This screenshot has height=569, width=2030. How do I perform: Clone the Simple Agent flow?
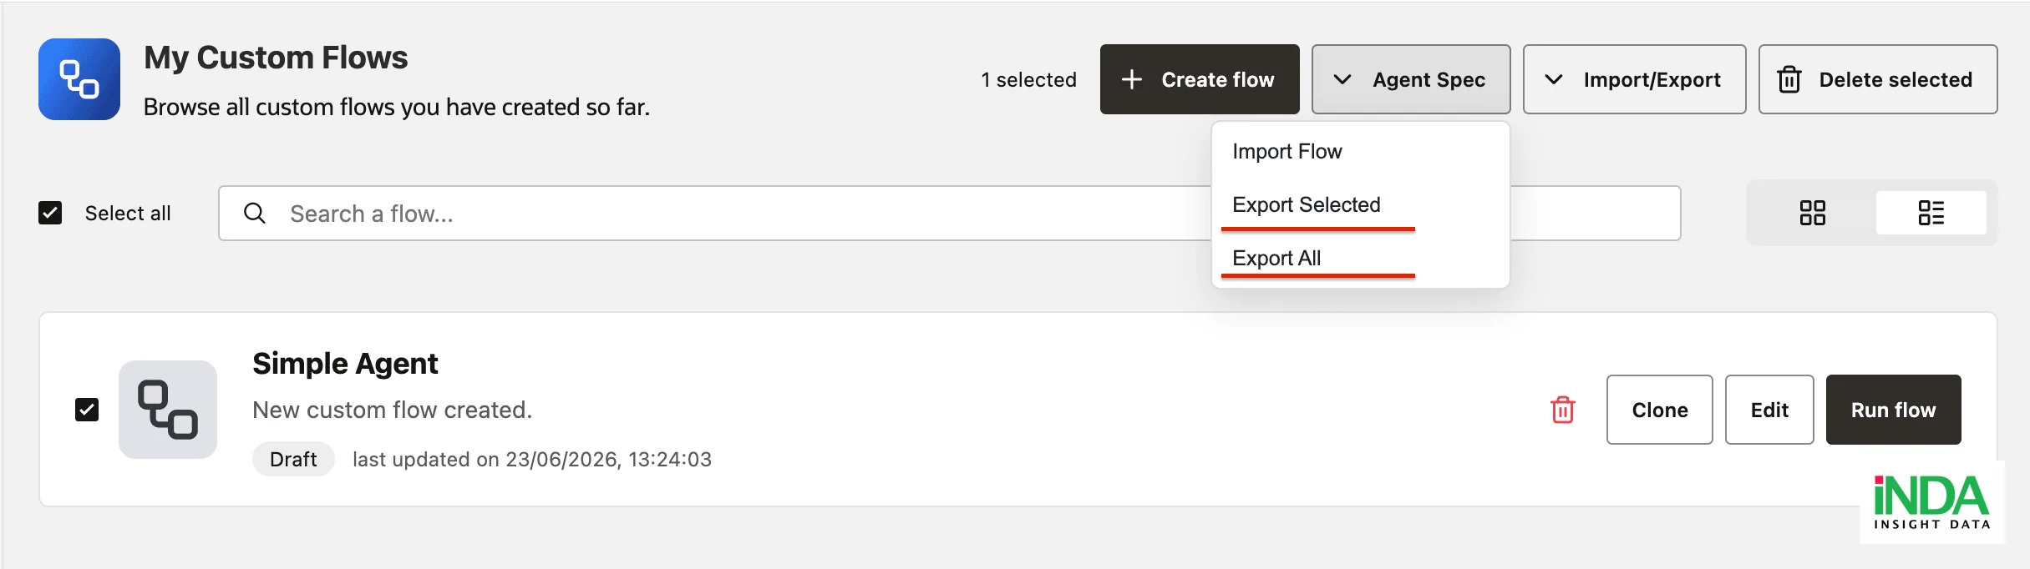tap(1659, 410)
